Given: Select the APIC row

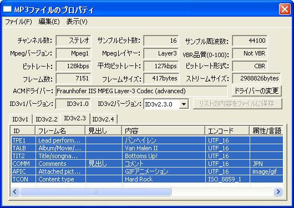Looking at the screenshot, I should point(147,171).
